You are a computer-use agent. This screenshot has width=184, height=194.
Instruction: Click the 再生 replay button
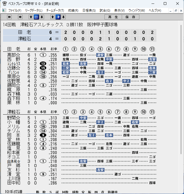point(113,17)
